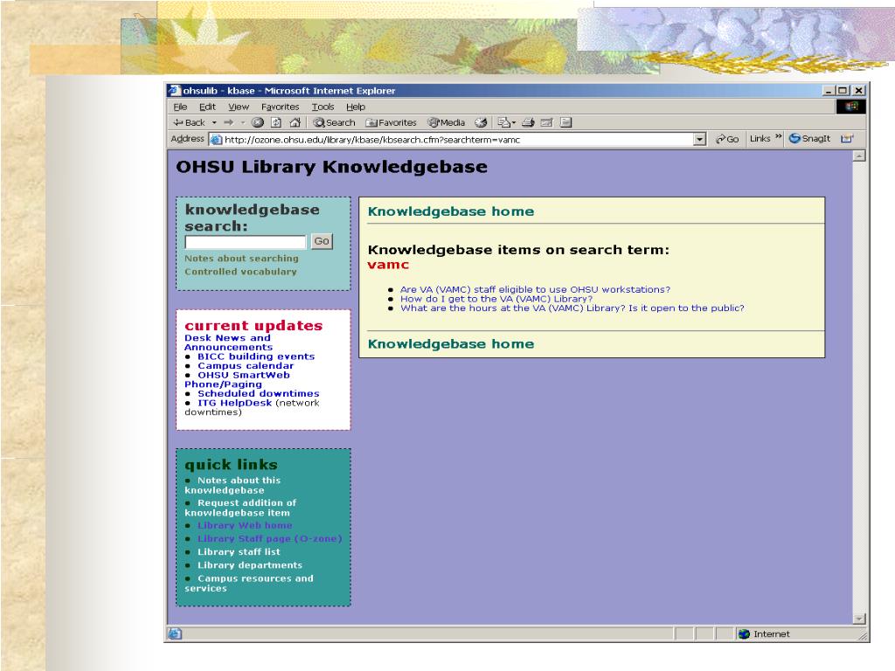
Task: Open the Favorites menu
Action: coord(280,107)
